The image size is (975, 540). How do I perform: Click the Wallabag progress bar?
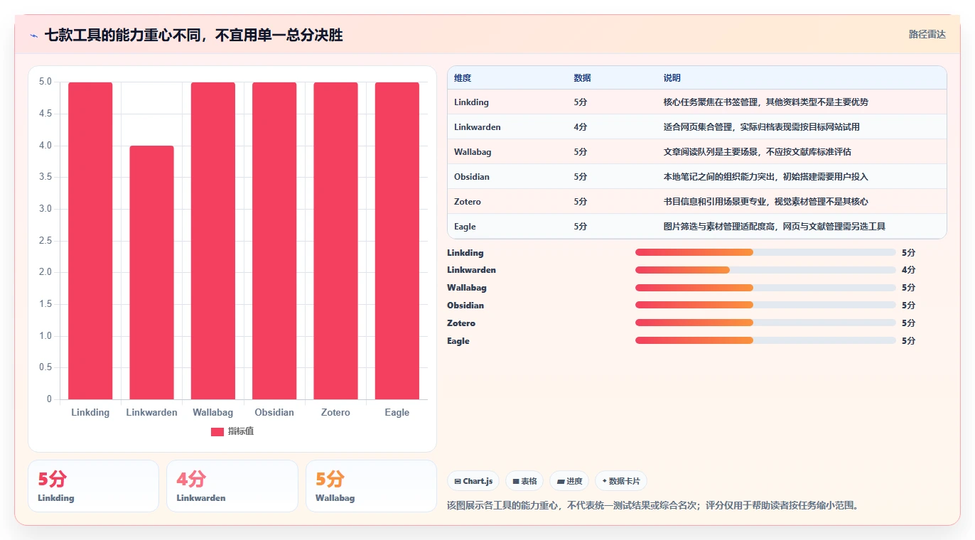[x=765, y=288]
